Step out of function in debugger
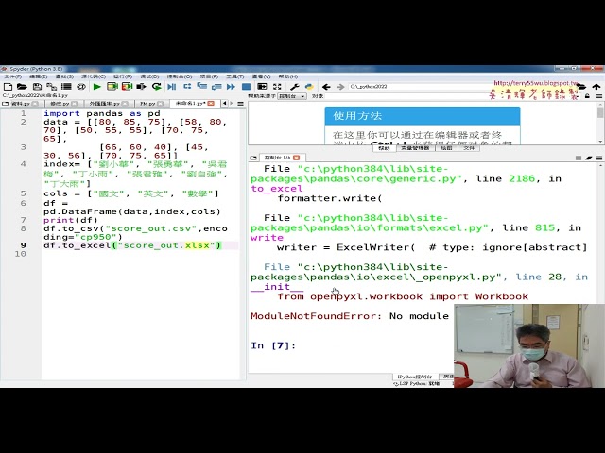Screen dimensions: 605x453 point(216,87)
